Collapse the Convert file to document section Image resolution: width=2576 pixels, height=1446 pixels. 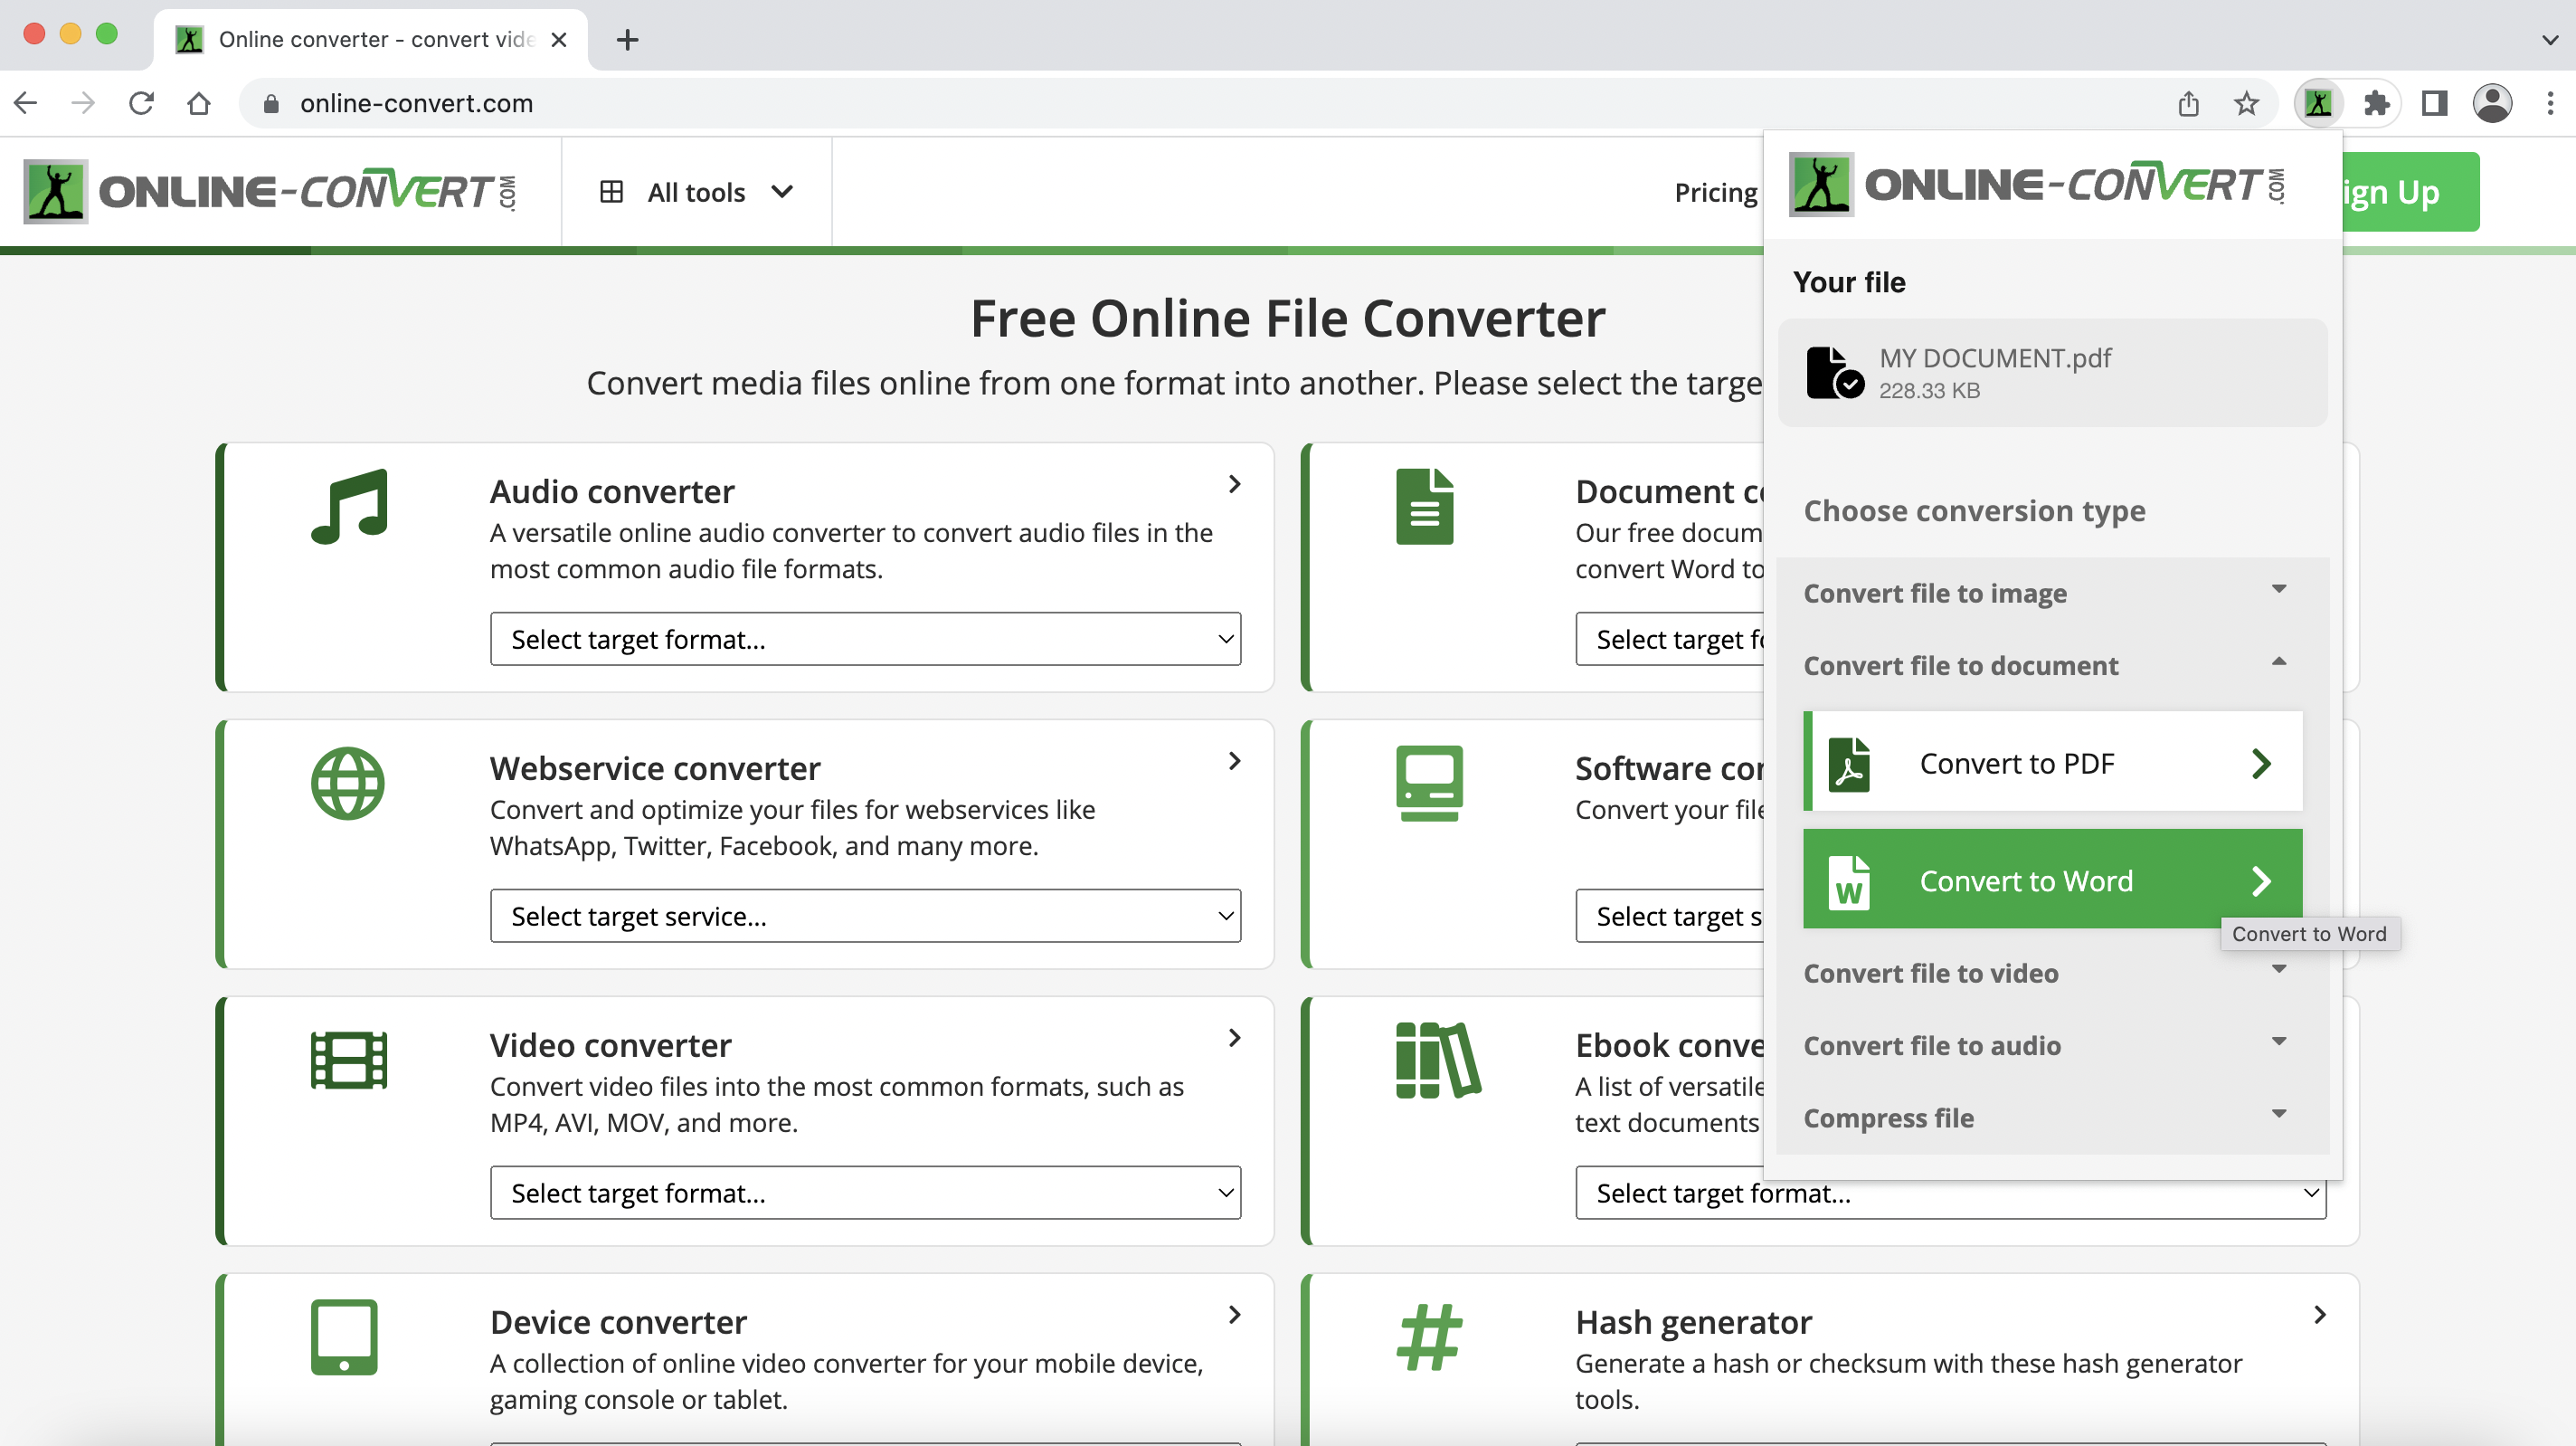[x=2280, y=665]
